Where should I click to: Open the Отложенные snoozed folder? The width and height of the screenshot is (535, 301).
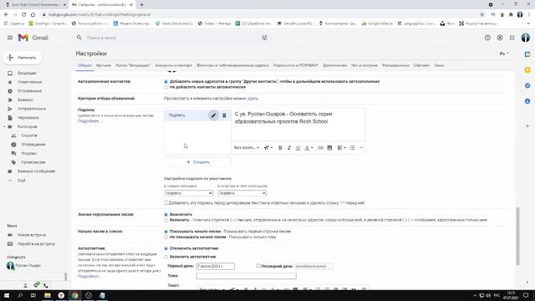(30, 91)
